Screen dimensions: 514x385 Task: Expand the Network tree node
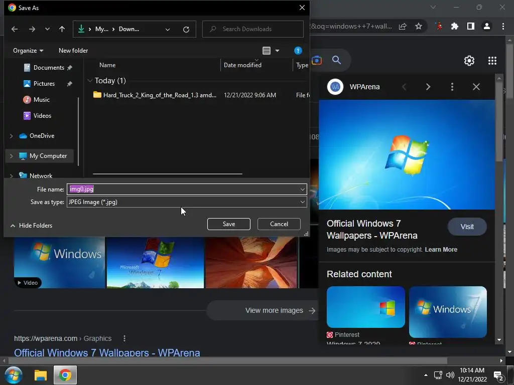12,175
